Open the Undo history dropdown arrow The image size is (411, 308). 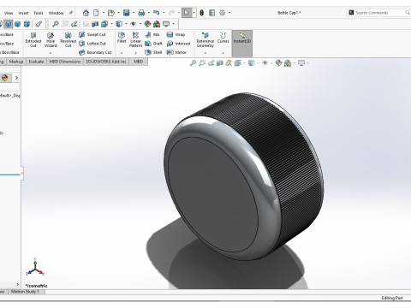tap(164, 13)
